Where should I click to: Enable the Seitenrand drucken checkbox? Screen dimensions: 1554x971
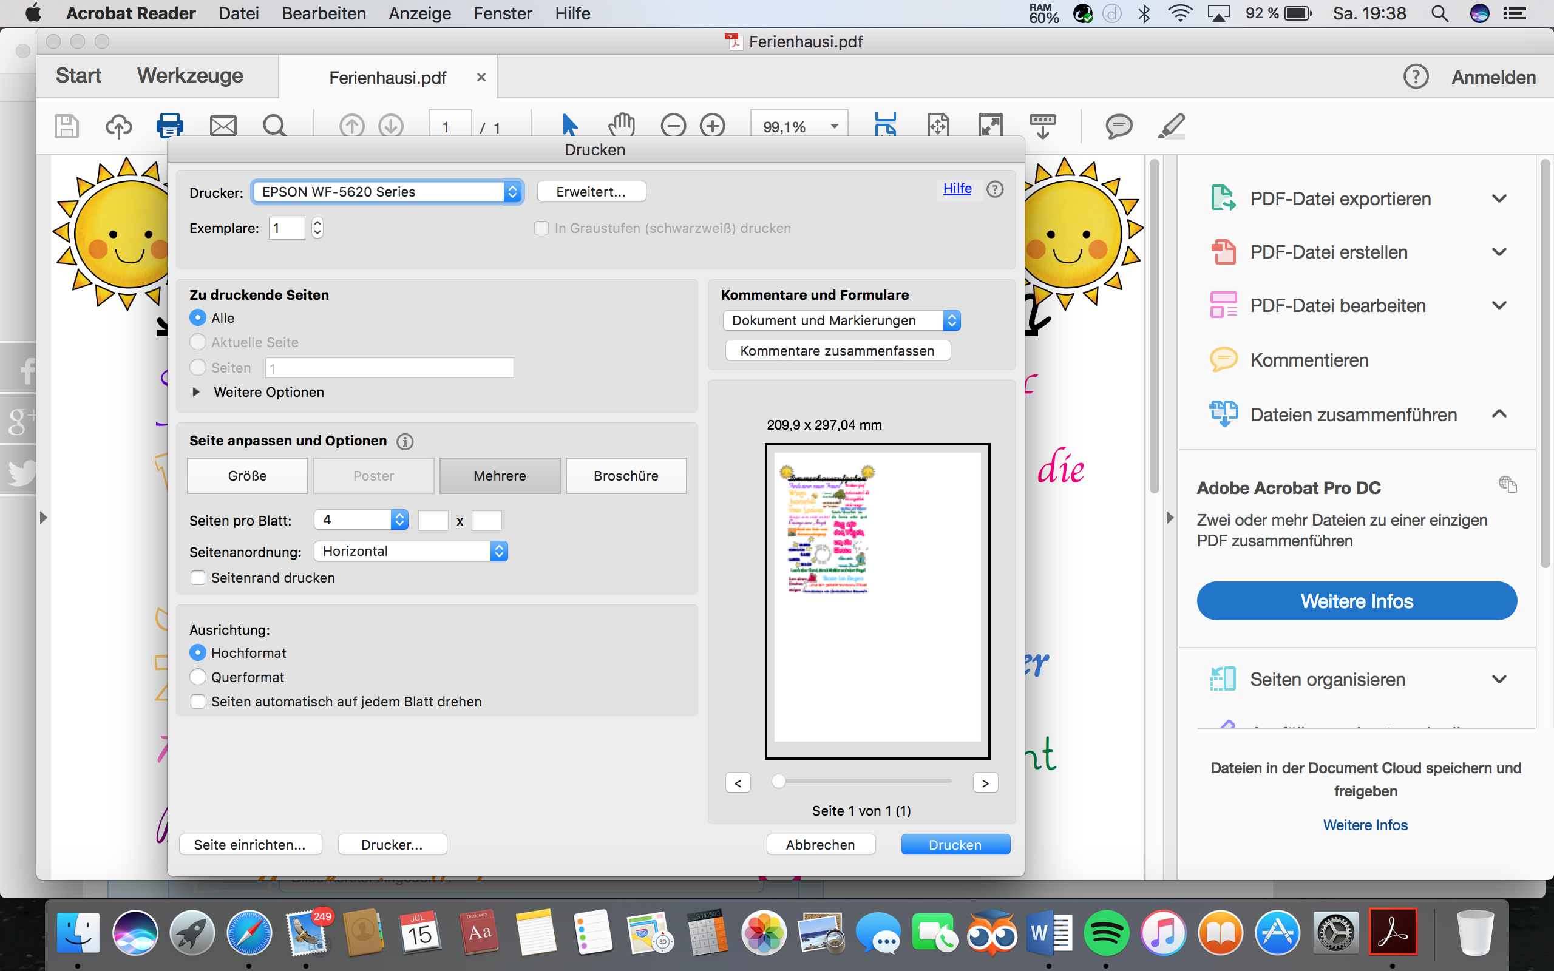tap(198, 578)
